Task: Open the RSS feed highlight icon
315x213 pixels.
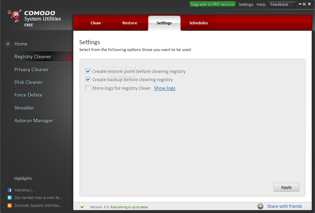Action: pyautogui.click(x=10, y=205)
